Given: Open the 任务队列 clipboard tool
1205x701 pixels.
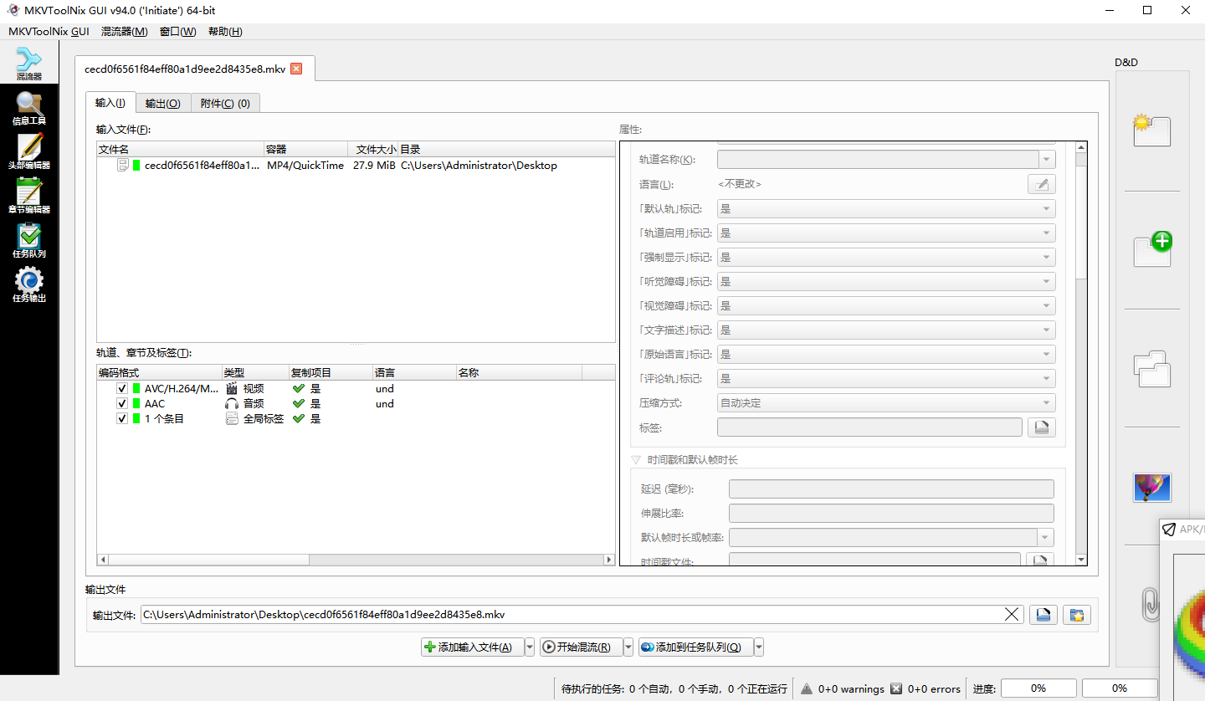Looking at the screenshot, I should (29, 242).
